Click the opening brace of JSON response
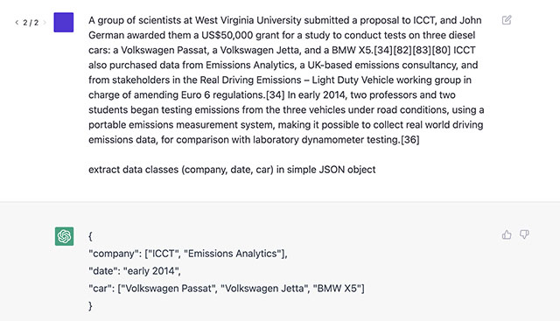The height and width of the screenshot is (321, 560). (x=90, y=236)
